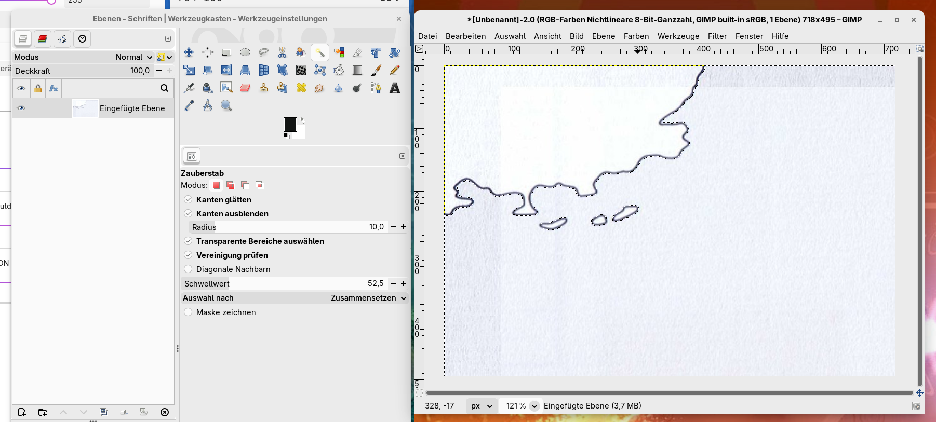Duplicate the current layer
This screenshot has height=422, width=936.
tap(104, 412)
